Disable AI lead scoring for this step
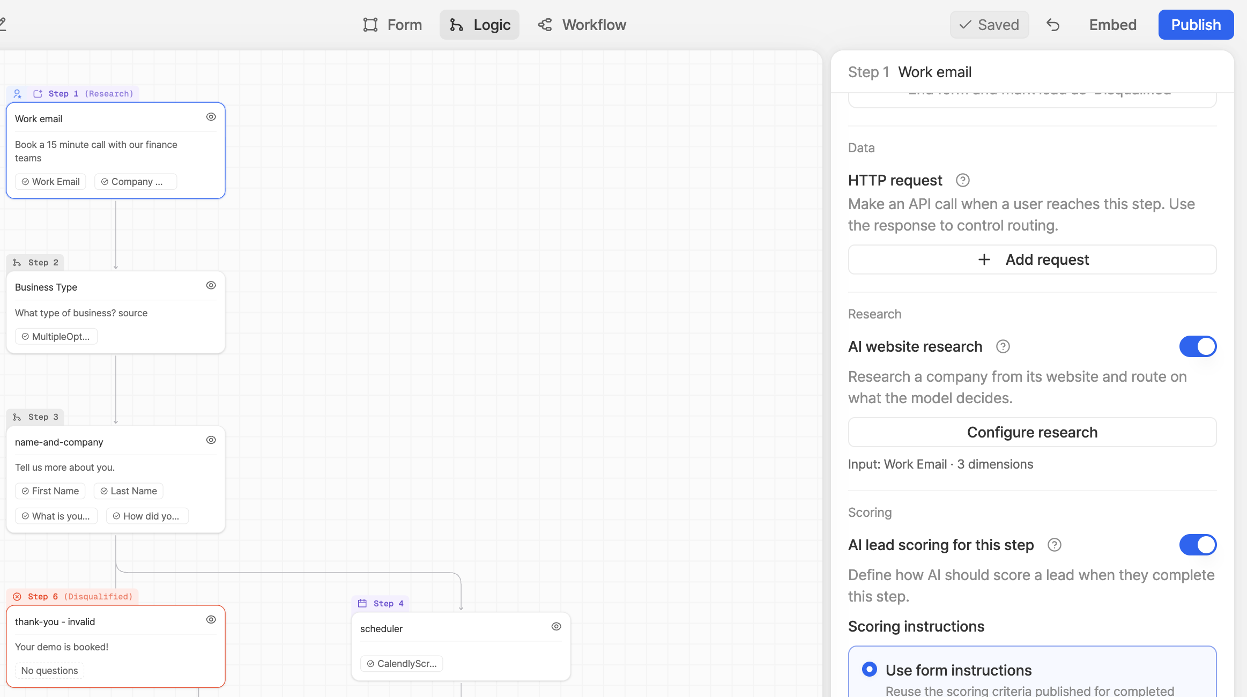This screenshot has width=1247, height=697. (x=1198, y=545)
